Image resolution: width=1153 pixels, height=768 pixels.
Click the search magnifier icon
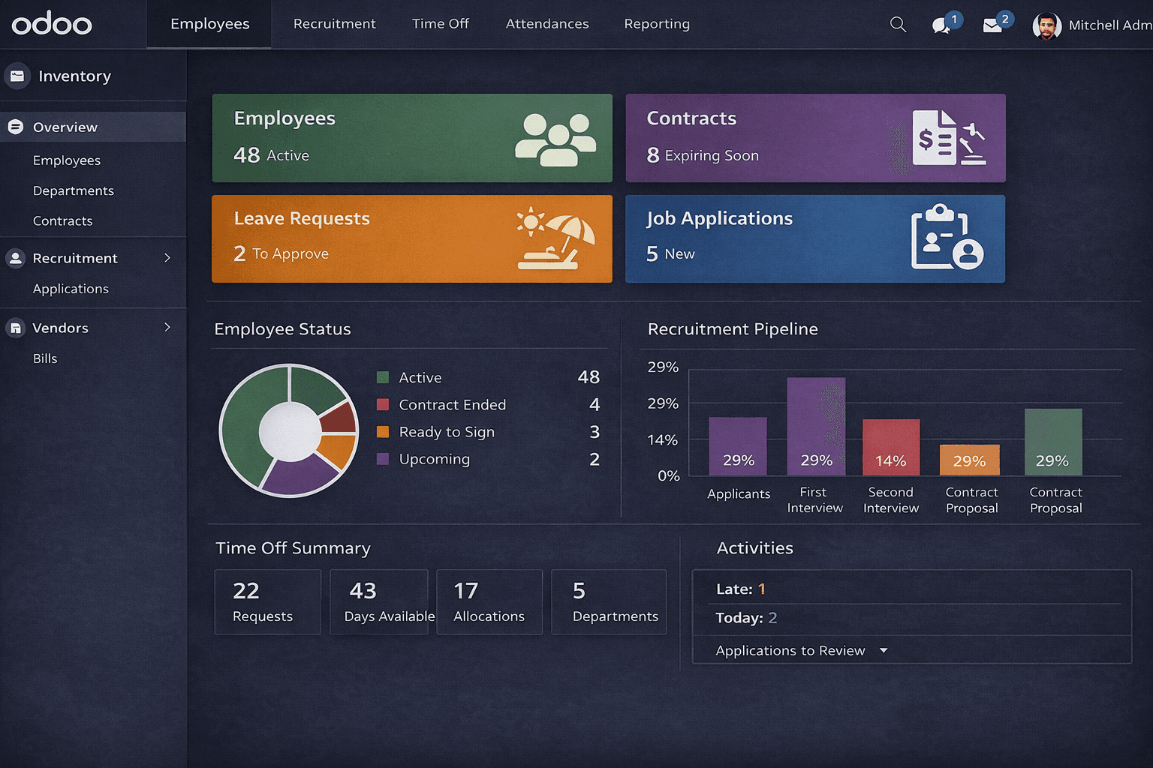click(x=898, y=25)
